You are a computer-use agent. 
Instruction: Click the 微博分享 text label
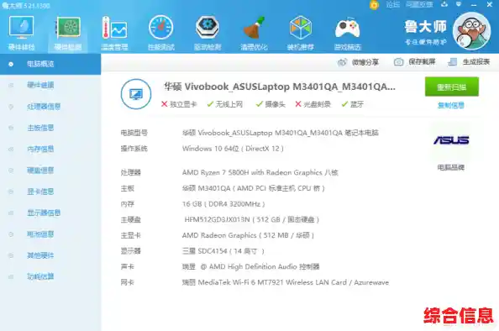[x=365, y=62]
